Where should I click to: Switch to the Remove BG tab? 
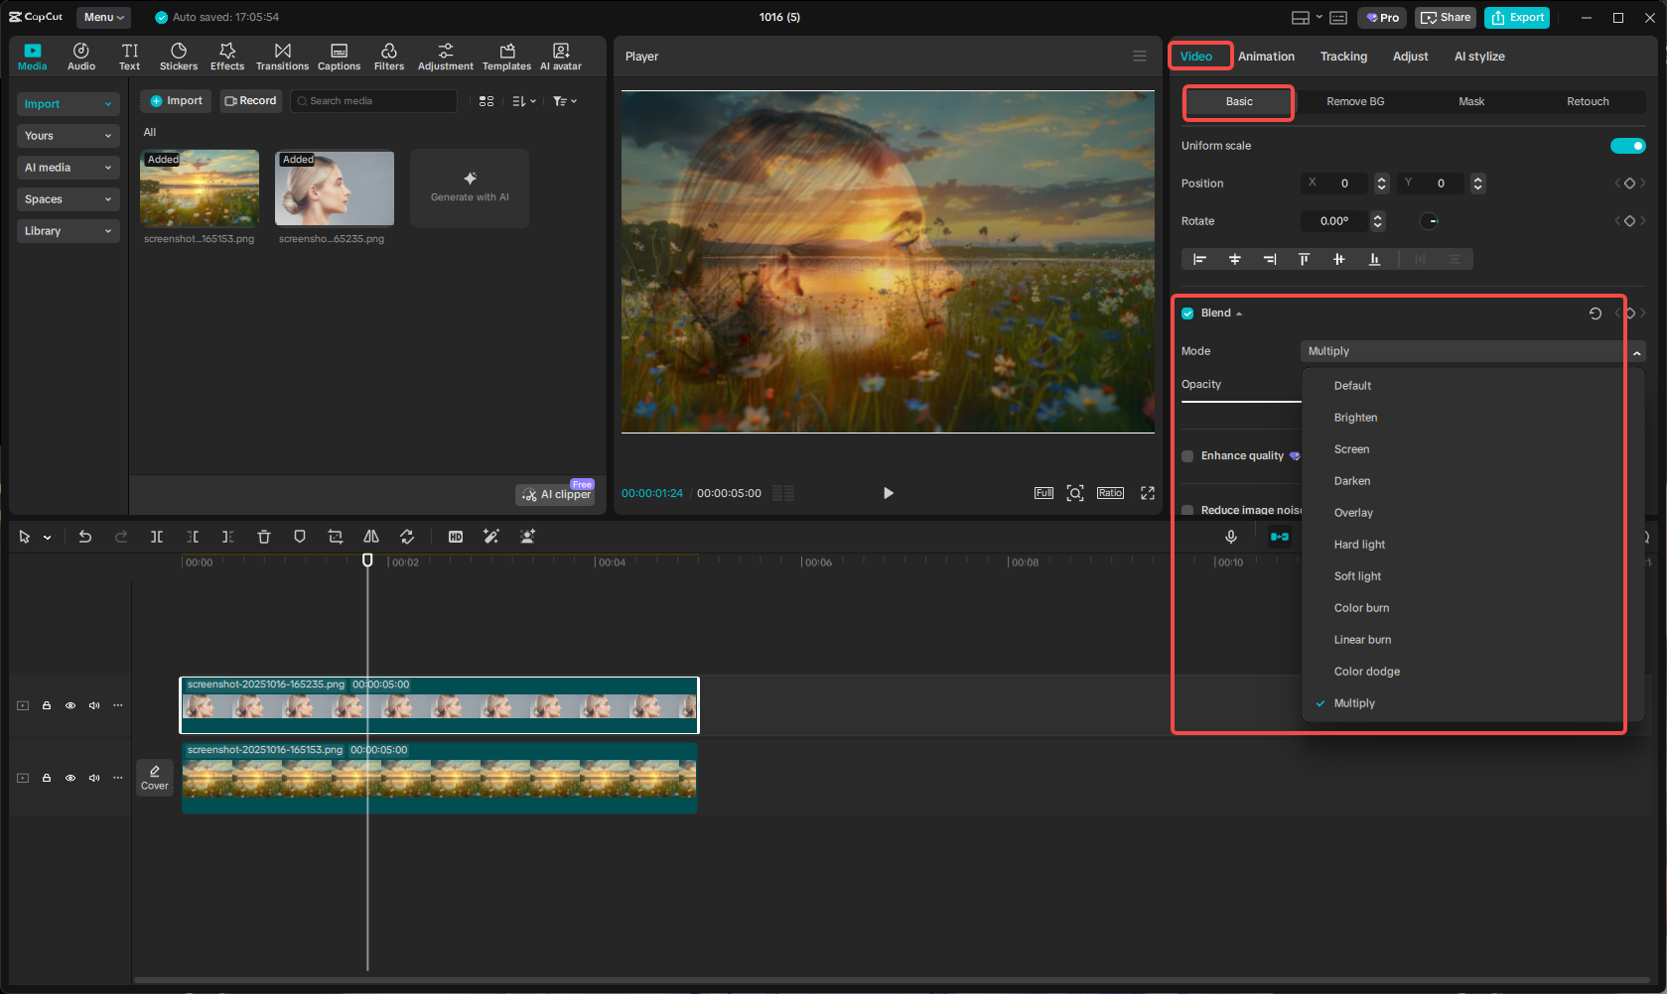(x=1353, y=101)
